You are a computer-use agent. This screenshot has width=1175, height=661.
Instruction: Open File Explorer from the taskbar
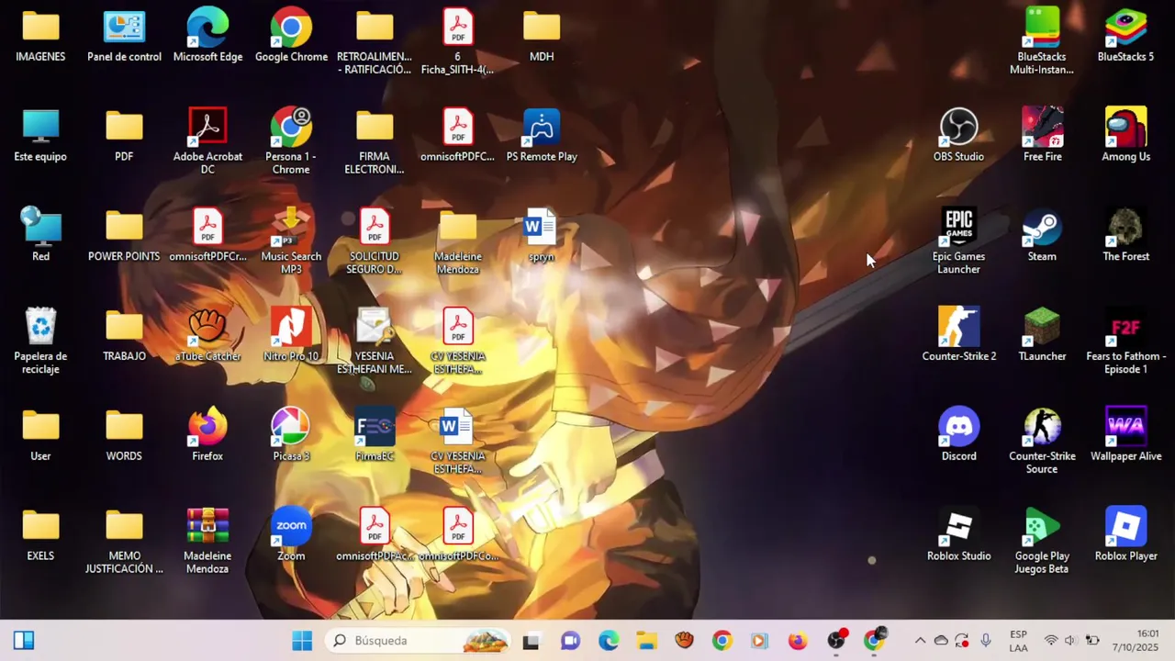647,641
